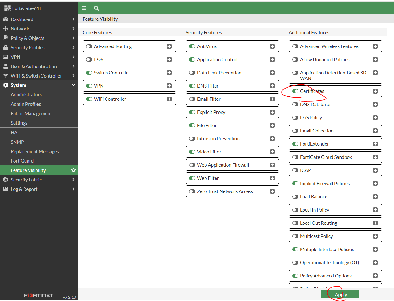The width and height of the screenshot is (394, 301).
Task: Click plus icon on DNS Filter
Action: (272, 86)
